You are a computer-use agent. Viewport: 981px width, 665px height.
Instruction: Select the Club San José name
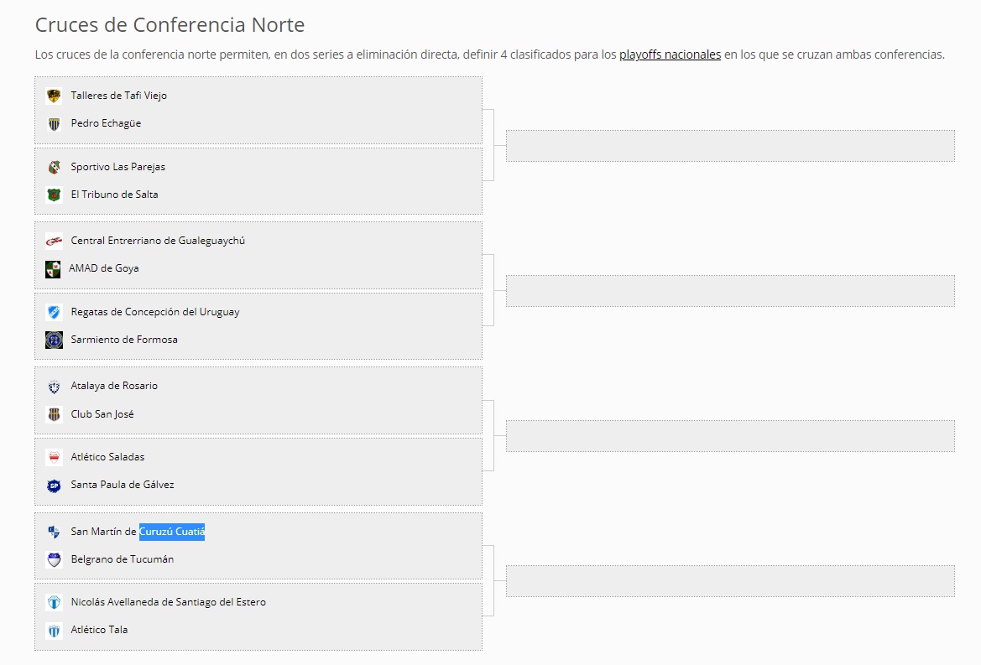click(x=102, y=413)
